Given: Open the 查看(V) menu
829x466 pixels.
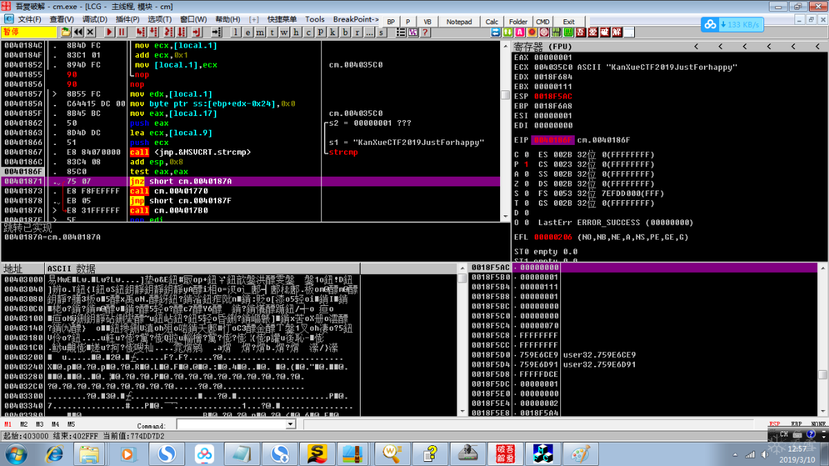Looking at the screenshot, I should (x=62, y=19).
